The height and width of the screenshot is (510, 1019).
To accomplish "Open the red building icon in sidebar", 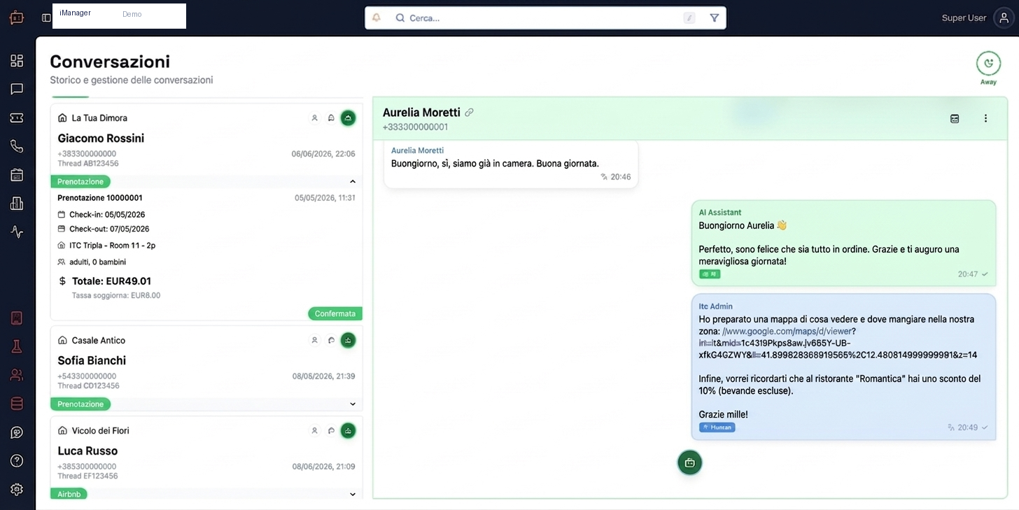I will (17, 318).
